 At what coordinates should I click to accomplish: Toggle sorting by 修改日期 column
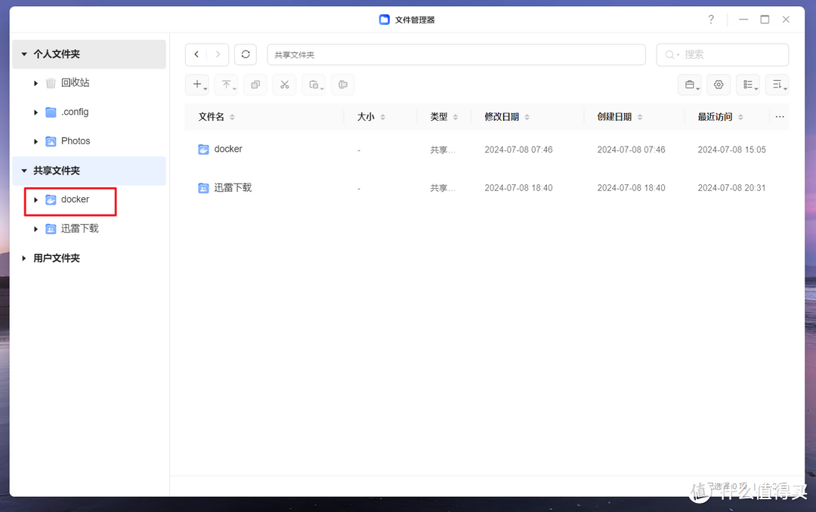click(529, 116)
